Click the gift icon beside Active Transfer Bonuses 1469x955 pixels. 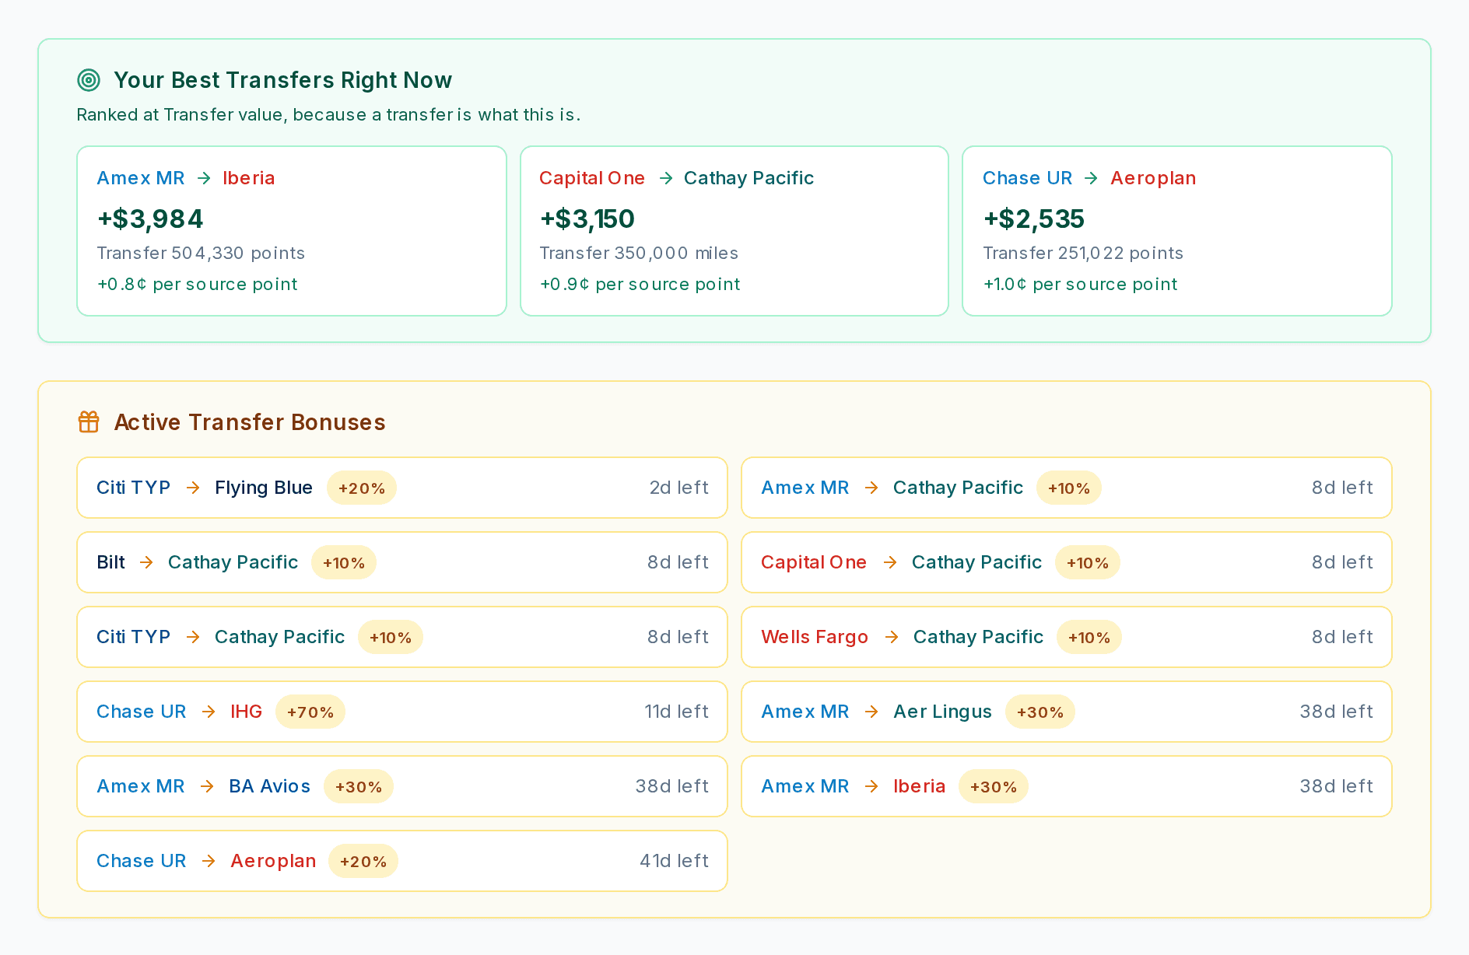point(89,422)
